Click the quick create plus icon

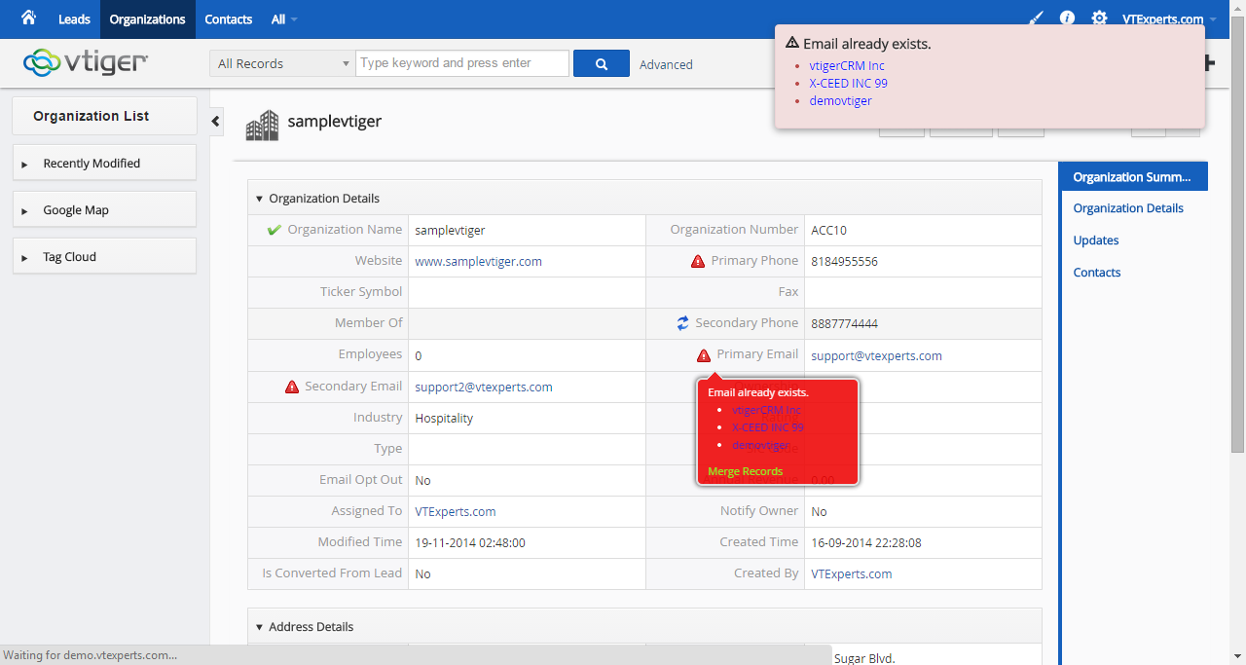1210,63
